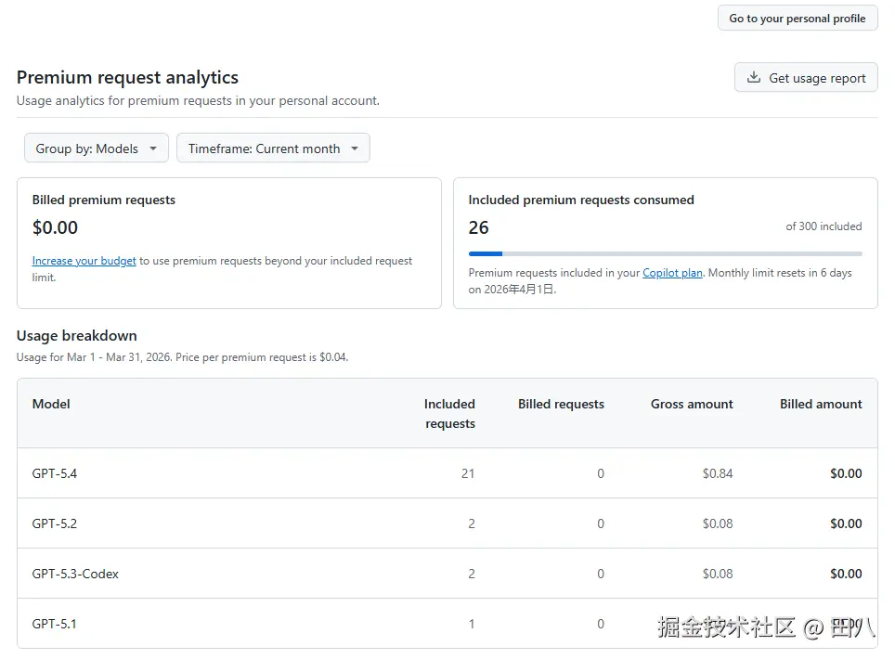The width and height of the screenshot is (895, 659).
Task: Follow the Increase your budget link
Action: pyautogui.click(x=84, y=261)
